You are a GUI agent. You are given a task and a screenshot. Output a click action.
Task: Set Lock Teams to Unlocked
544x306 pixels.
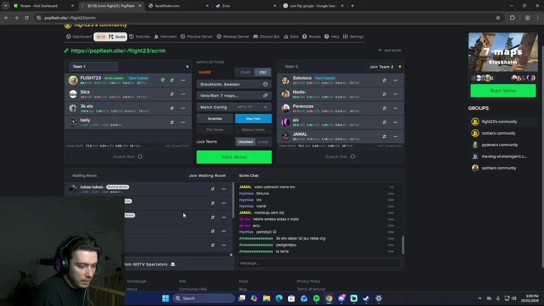coord(245,142)
